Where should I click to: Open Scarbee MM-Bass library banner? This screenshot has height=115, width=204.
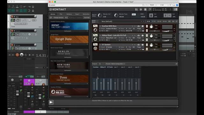pyautogui.click(x=69, y=92)
